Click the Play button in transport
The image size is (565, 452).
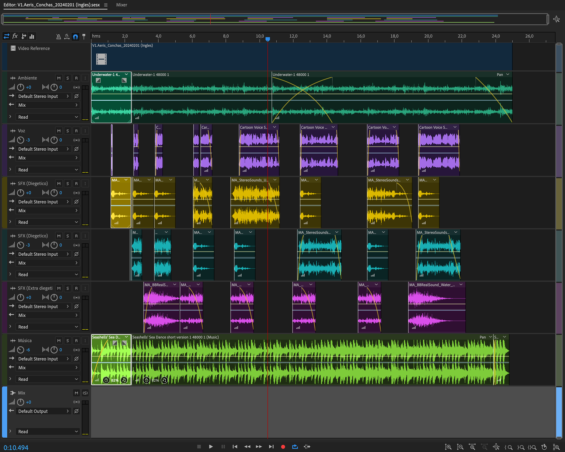coord(211,446)
